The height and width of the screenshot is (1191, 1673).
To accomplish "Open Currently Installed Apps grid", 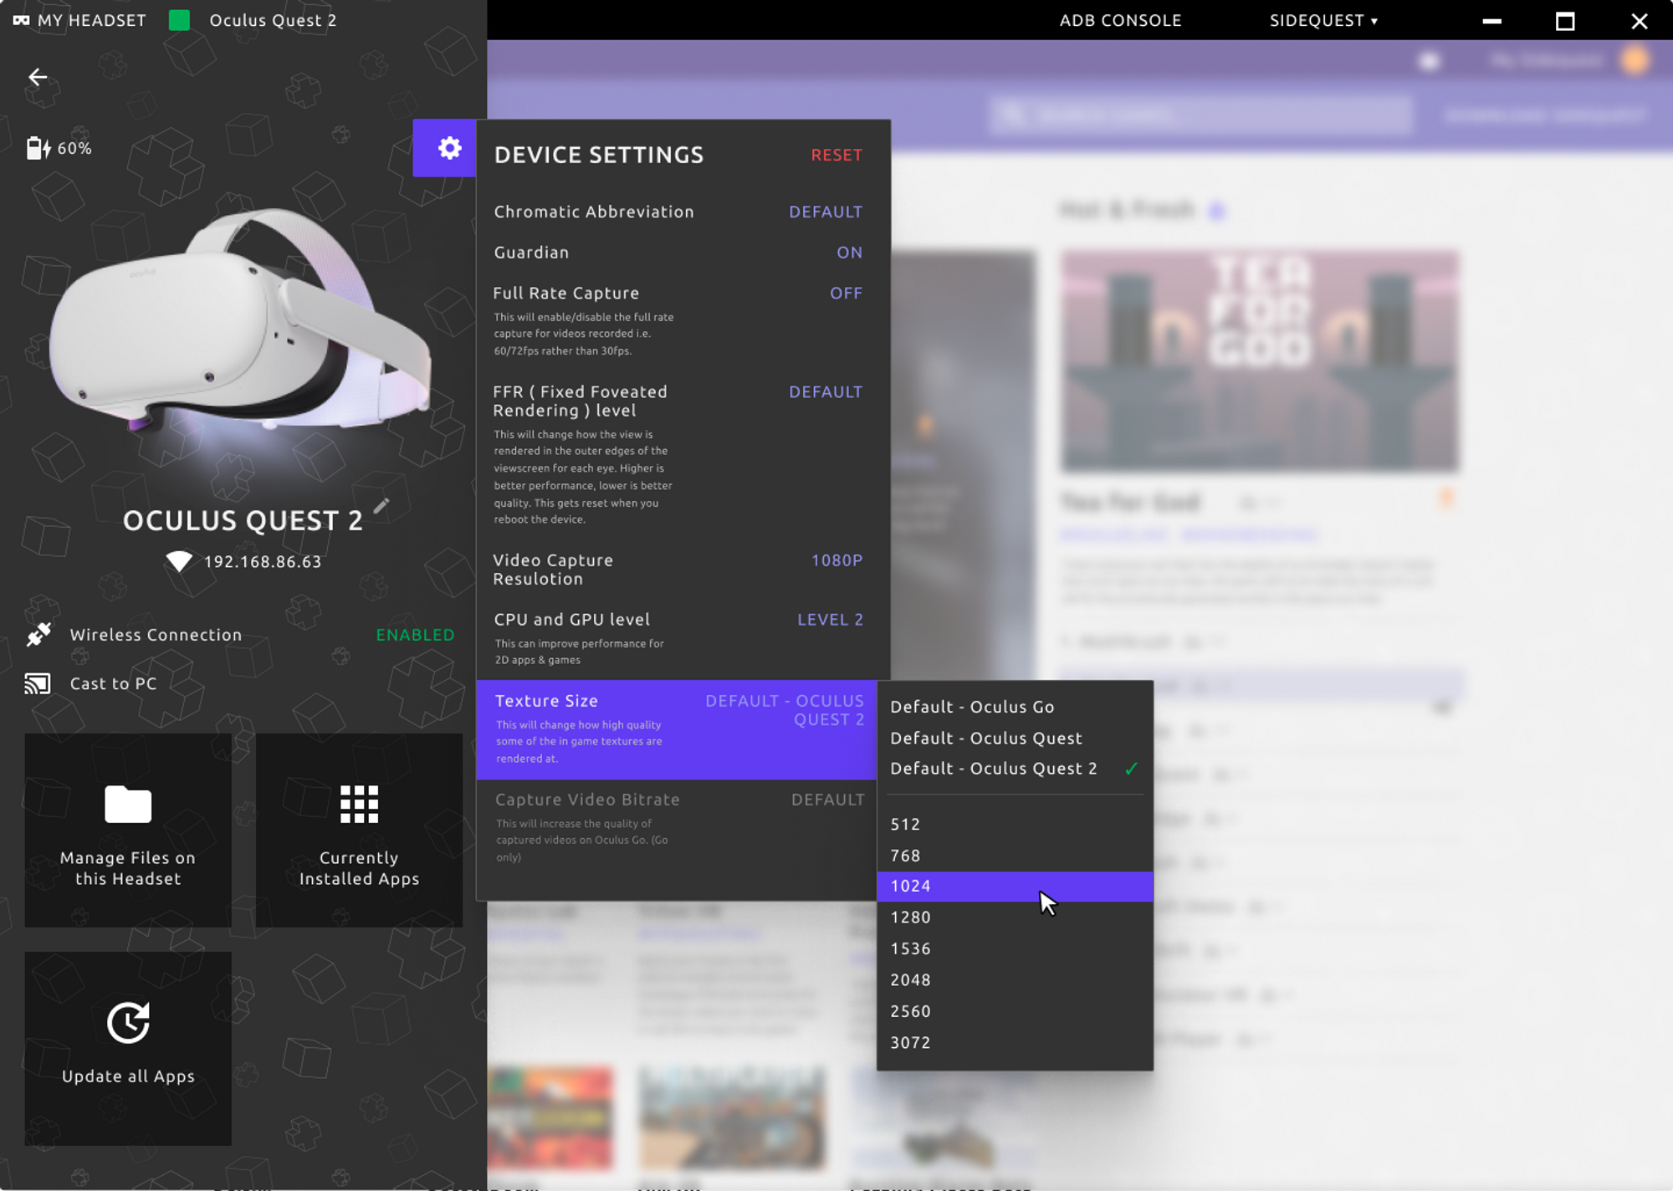I will pyautogui.click(x=359, y=830).
